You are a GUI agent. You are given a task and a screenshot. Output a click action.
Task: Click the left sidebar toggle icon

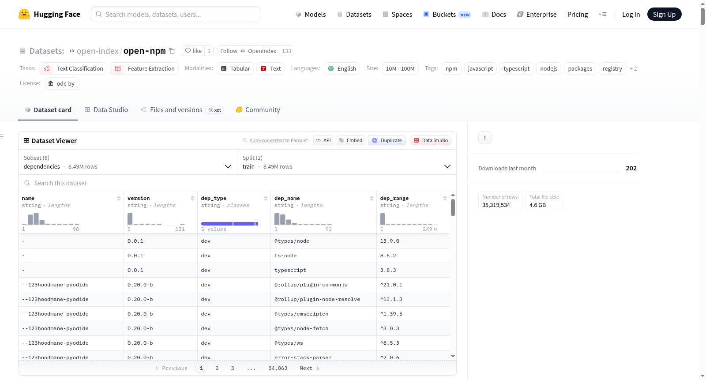click(x=2, y=136)
